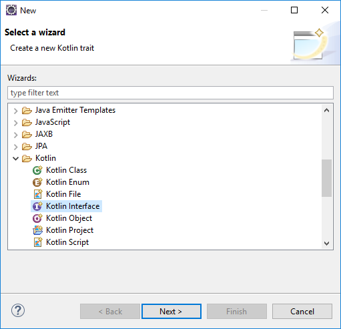This screenshot has width=341, height=329.
Task: Click the JavaScript folder icon
Action: click(x=27, y=122)
